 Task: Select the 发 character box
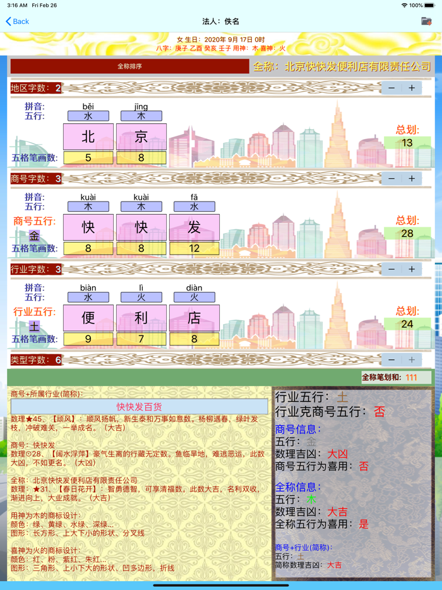(x=194, y=227)
